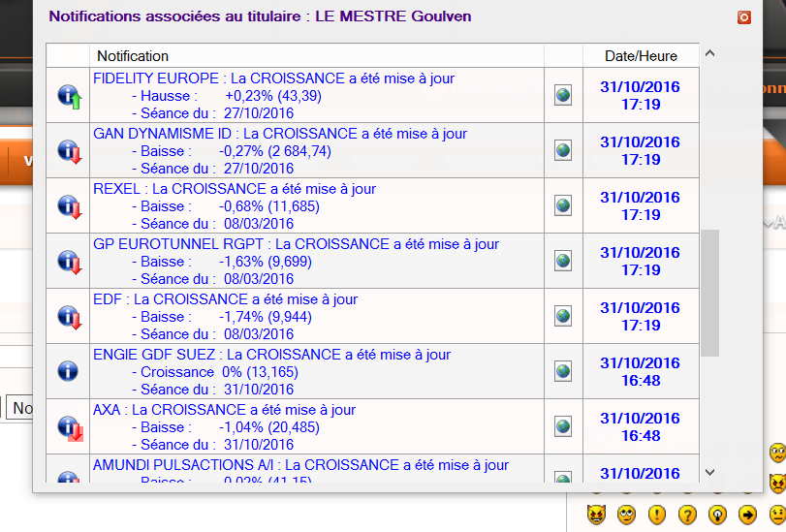Viewport: 786px width, 532px height.
Task: Click the Notification column header
Action: (x=133, y=56)
